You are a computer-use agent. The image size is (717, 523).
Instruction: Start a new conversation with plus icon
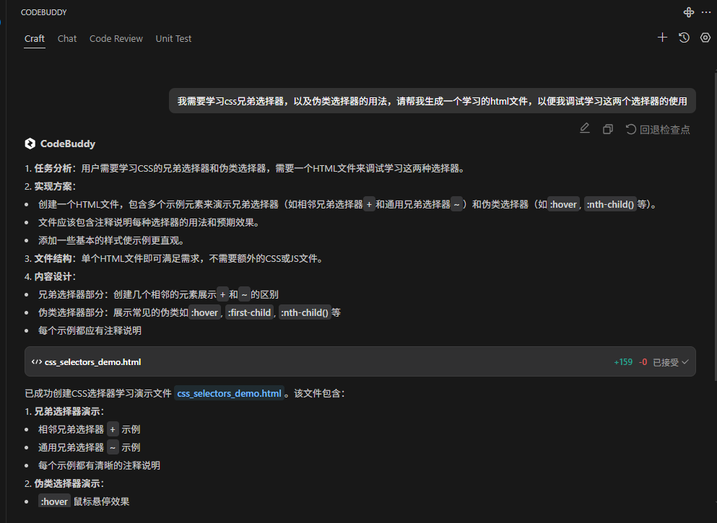662,38
